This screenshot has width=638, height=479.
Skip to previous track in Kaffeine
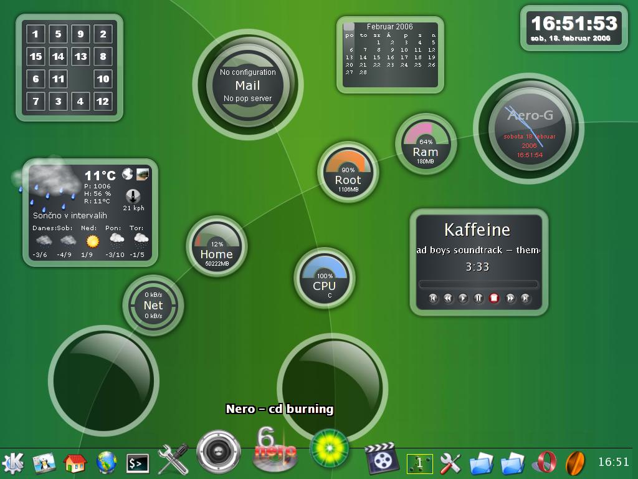433,298
